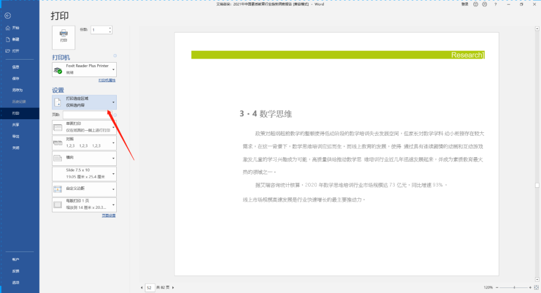Minimize the Word window
The height and width of the screenshot is (293, 541).
point(508,5)
